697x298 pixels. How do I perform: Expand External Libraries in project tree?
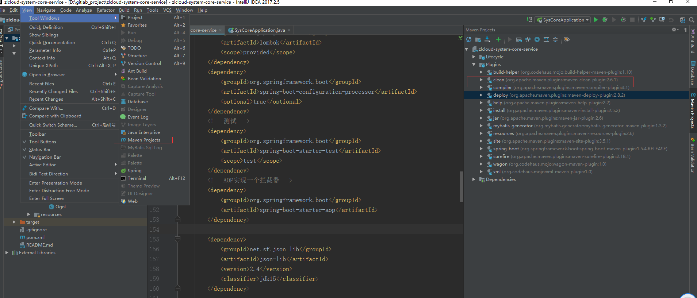[x=7, y=253]
